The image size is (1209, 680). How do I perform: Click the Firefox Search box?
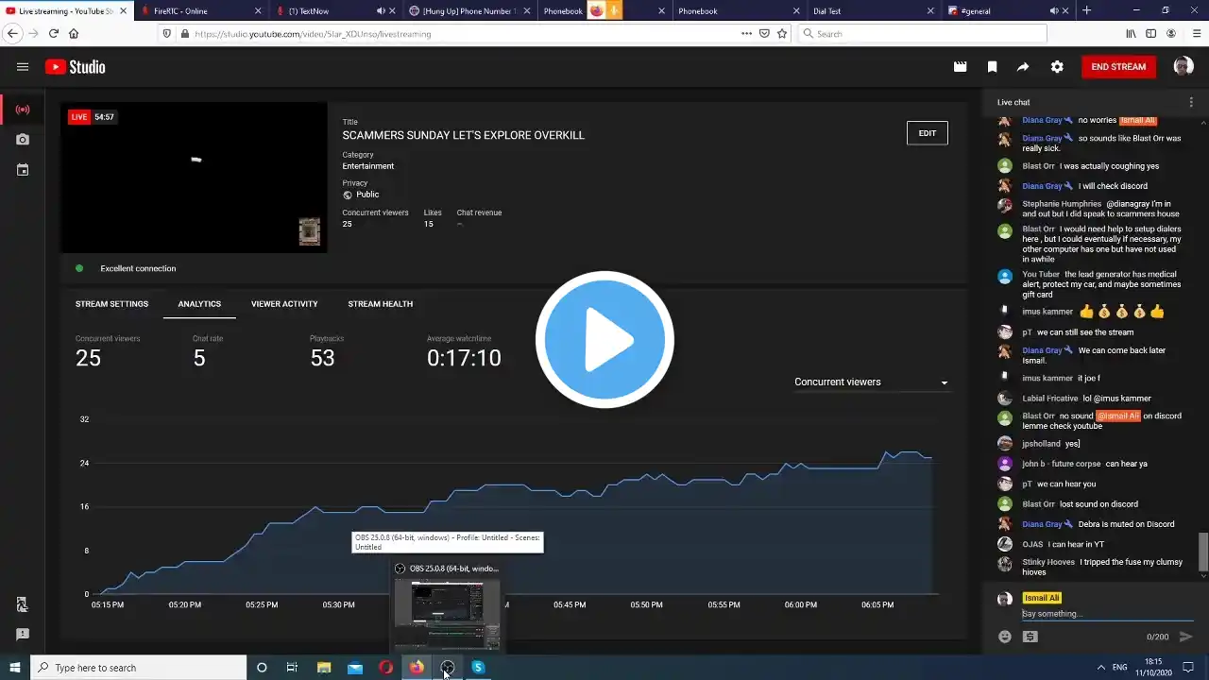point(921,33)
